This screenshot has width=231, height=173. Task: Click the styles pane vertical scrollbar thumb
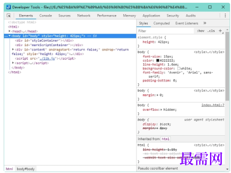click(227, 66)
